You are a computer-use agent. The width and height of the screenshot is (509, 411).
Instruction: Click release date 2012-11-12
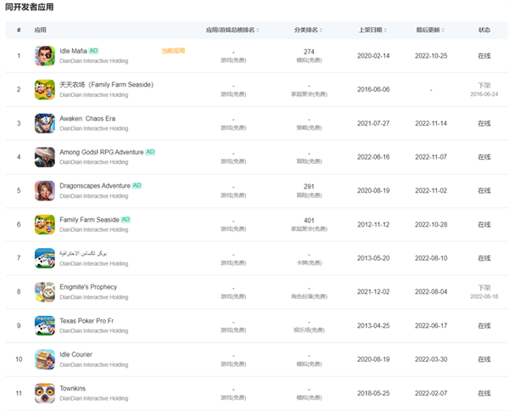(373, 224)
